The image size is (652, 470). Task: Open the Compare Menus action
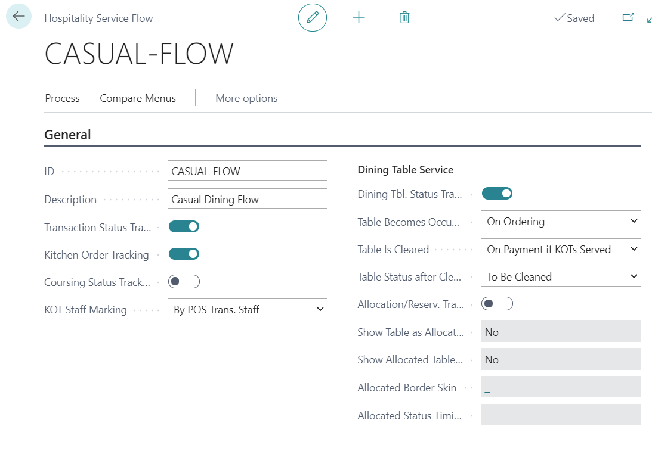click(138, 98)
